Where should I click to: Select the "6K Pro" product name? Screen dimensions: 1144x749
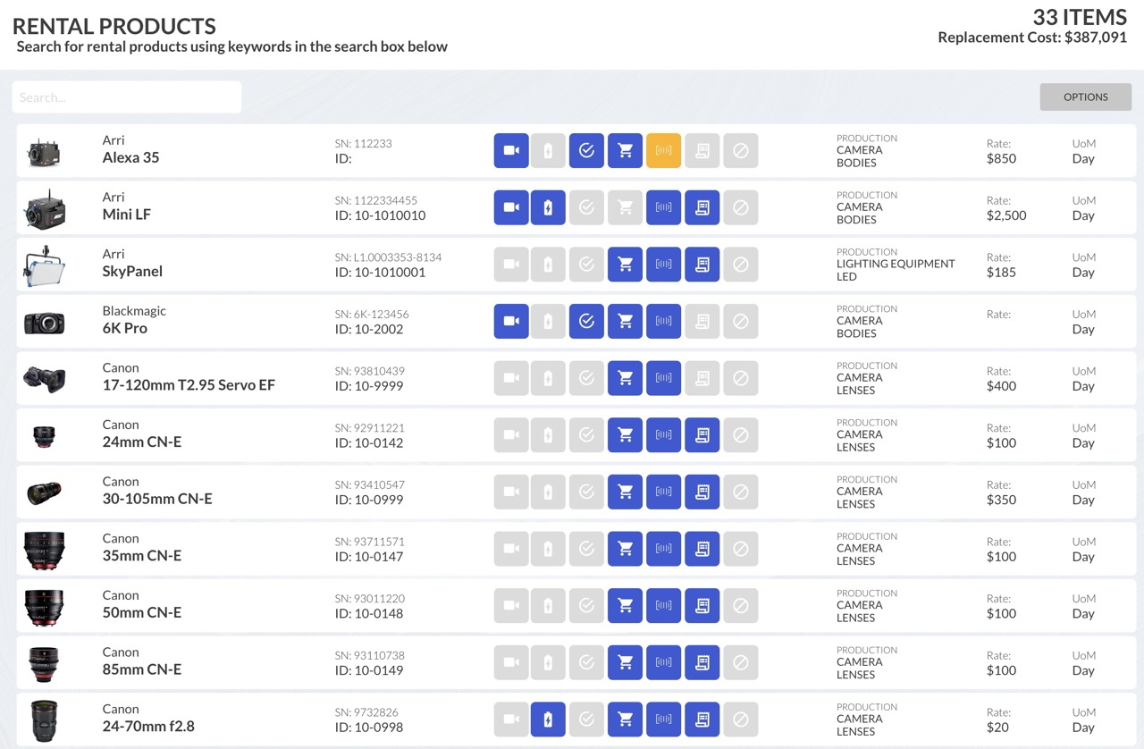[124, 328]
